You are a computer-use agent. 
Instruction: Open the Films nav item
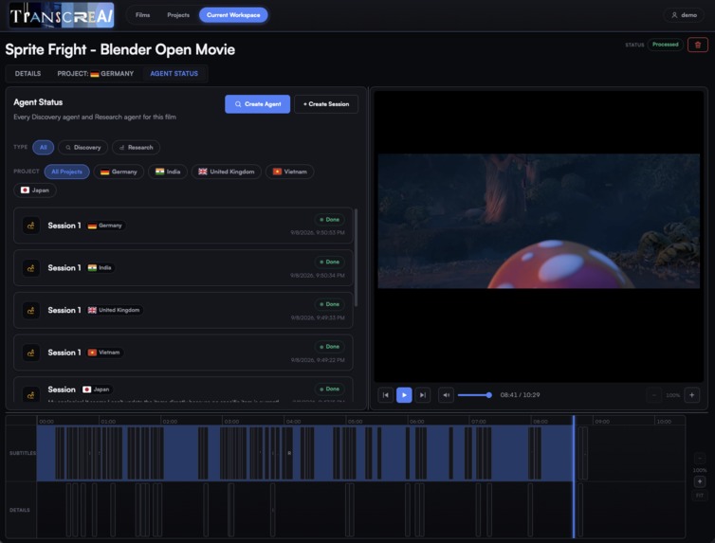coord(142,15)
